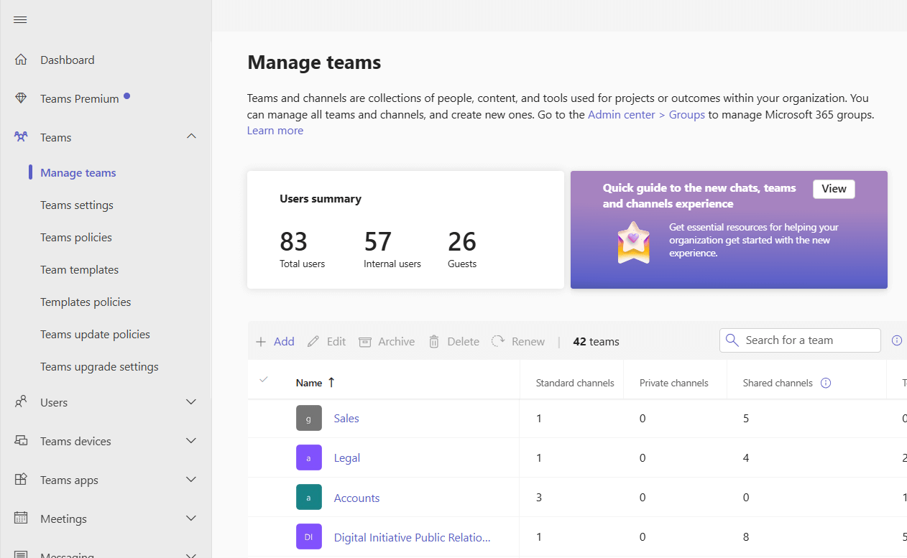Click the Teams Premium diamond icon
Image resolution: width=907 pixels, height=558 pixels.
click(21, 98)
